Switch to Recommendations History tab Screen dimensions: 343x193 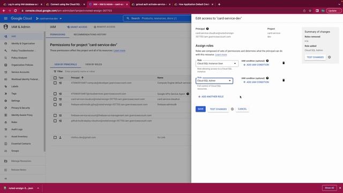coord(90,34)
